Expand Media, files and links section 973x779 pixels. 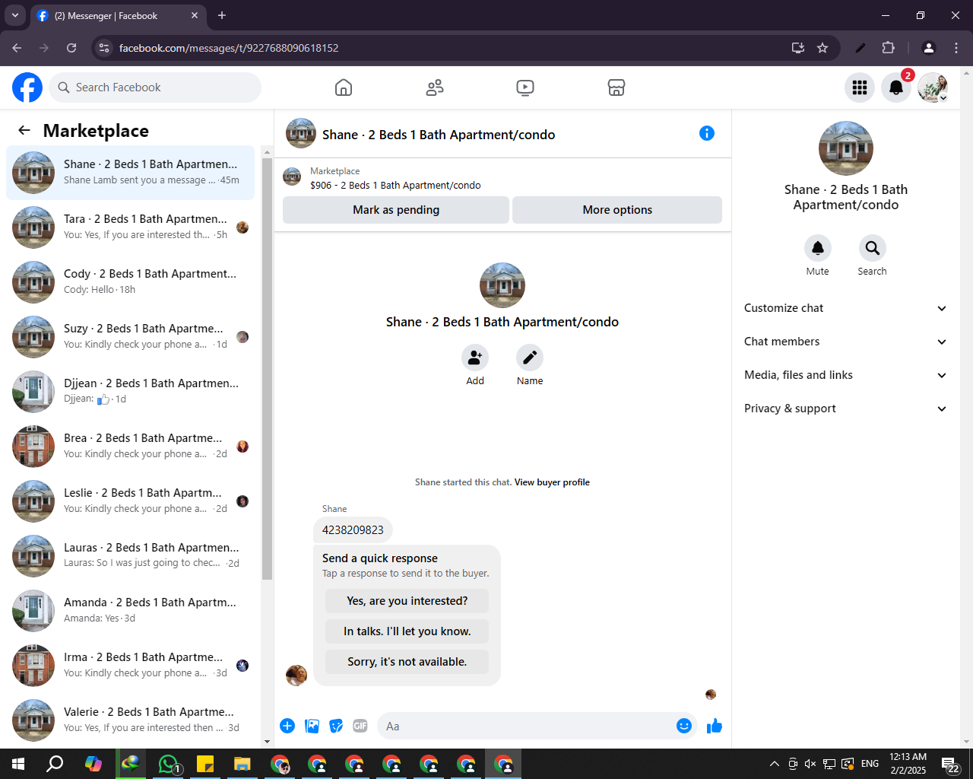[x=845, y=375]
